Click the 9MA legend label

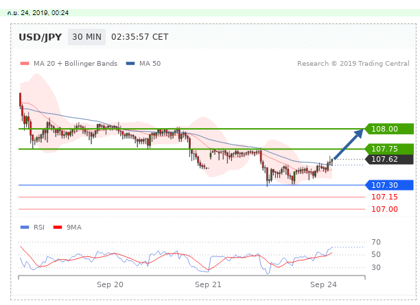[74, 227]
